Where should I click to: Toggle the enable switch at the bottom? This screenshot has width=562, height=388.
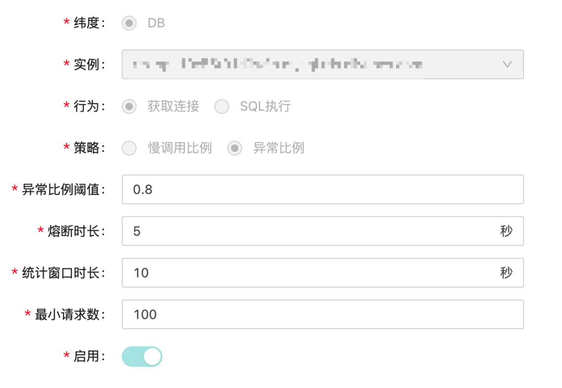click(x=142, y=356)
